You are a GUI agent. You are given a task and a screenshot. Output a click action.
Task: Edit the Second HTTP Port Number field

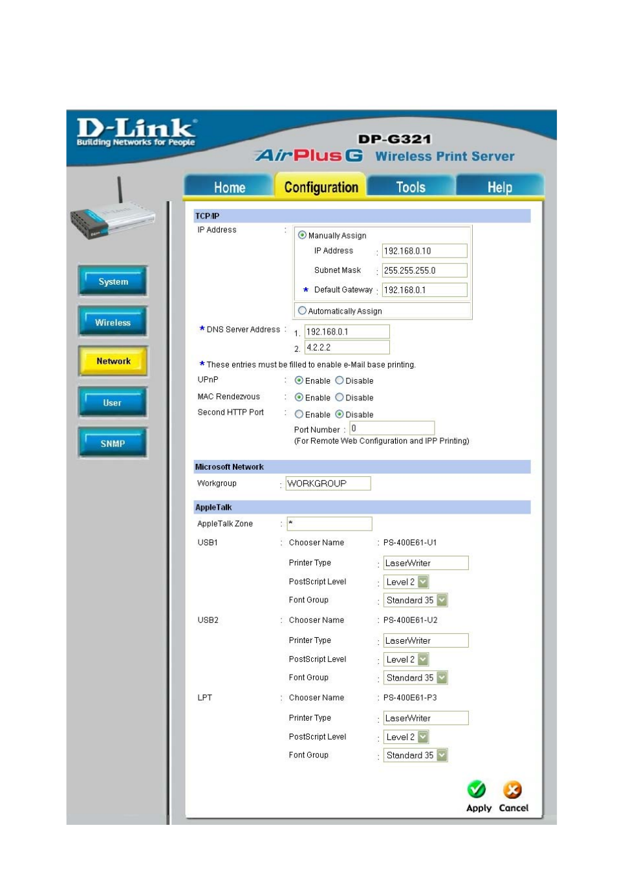[393, 428]
